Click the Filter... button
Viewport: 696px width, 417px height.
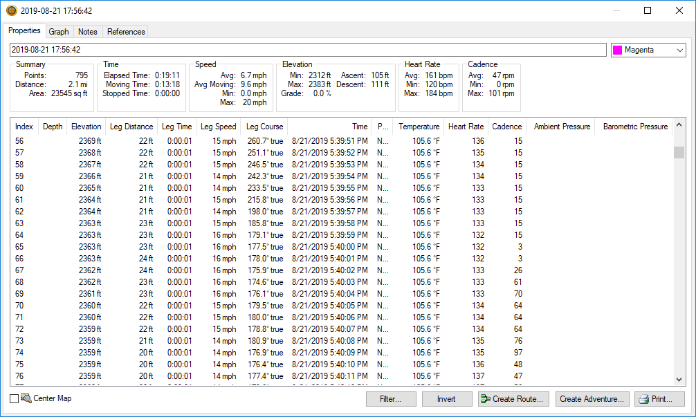(x=391, y=399)
